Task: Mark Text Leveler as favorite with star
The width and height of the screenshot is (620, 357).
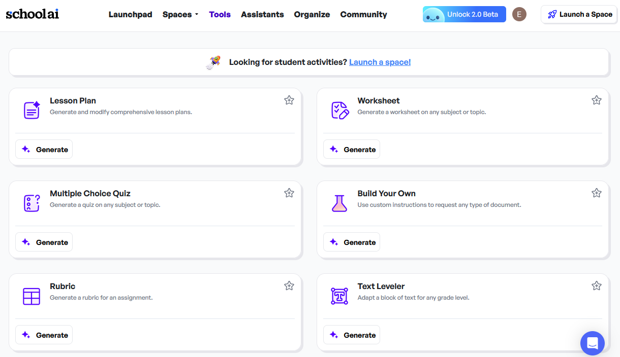Action: click(597, 286)
